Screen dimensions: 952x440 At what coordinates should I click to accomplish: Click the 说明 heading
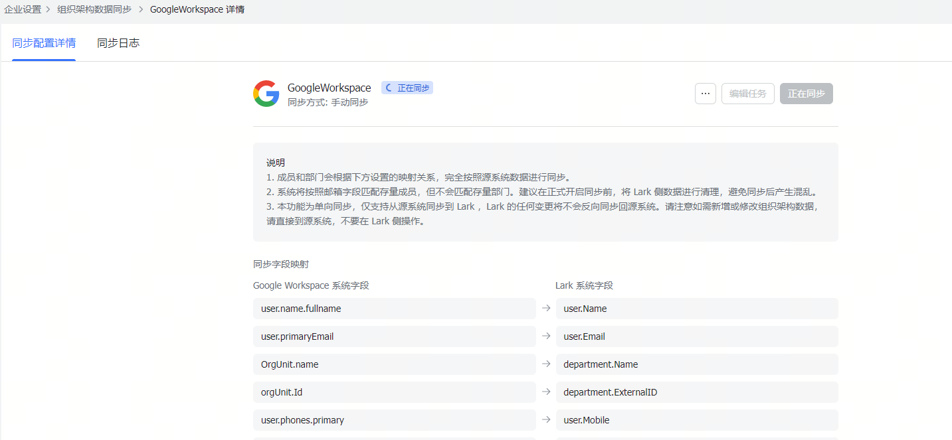tap(276, 163)
